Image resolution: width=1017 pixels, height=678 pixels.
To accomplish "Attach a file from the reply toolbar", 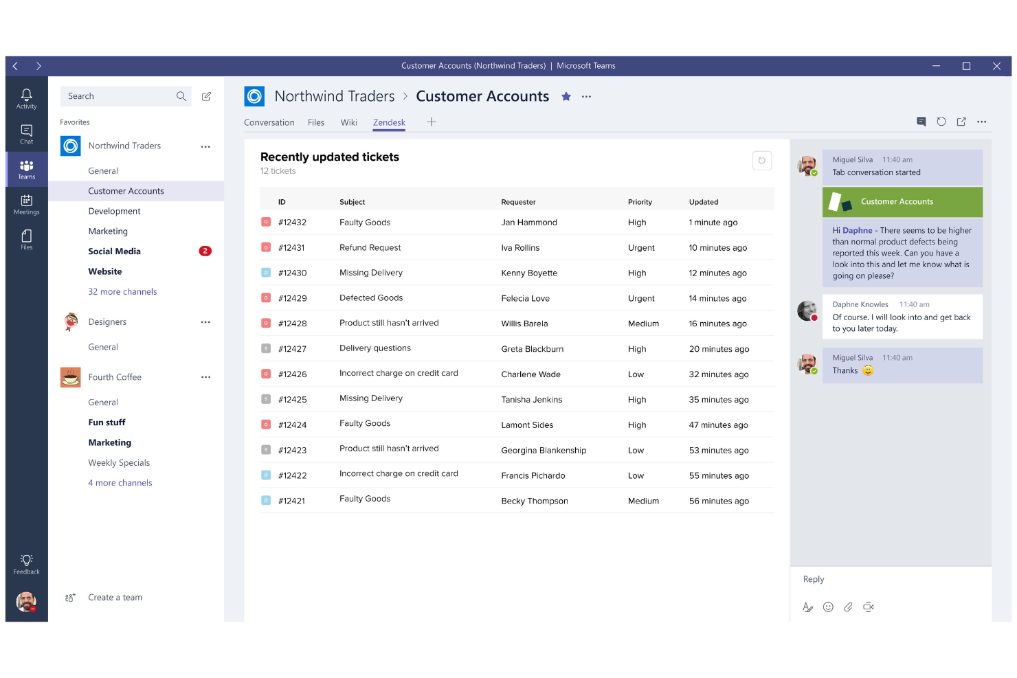I will coord(848,607).
